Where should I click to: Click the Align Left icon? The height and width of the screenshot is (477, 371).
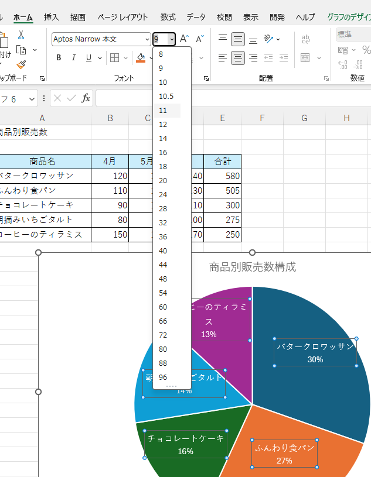(223, 57)
